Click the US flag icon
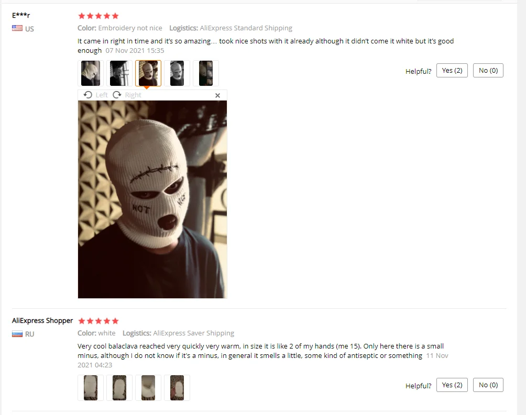 click(x=17, y=28)
